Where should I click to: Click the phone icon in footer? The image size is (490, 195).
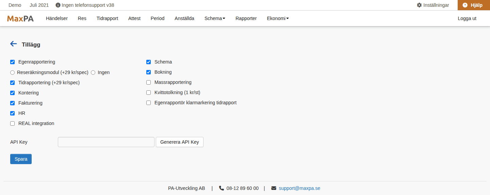tap(222, 188)
